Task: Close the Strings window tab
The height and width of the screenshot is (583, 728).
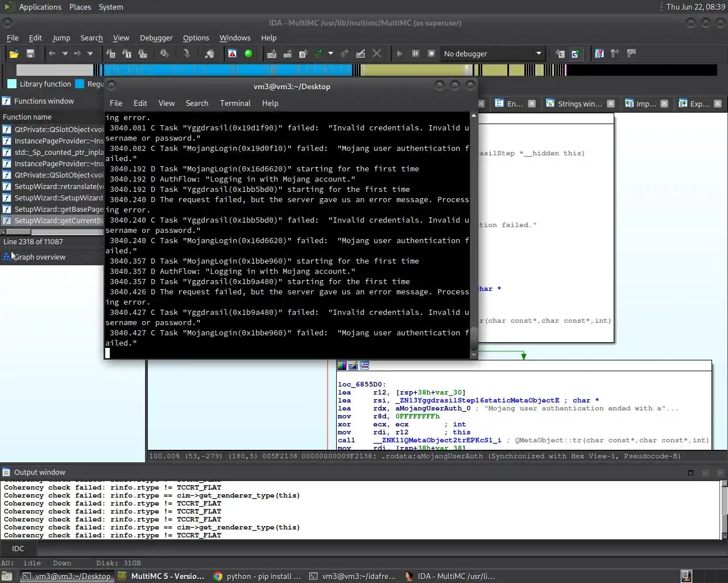Action: click(610, 104)
